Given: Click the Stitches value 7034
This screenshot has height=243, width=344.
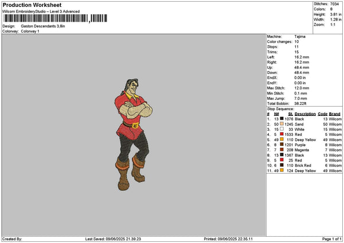Looking at the screenshot, I should pyautogui.click(x=335, y=4).
